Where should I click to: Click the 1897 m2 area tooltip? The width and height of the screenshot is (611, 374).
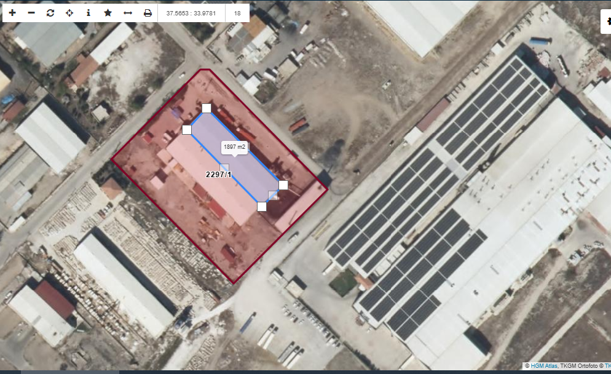pos(234,148)
